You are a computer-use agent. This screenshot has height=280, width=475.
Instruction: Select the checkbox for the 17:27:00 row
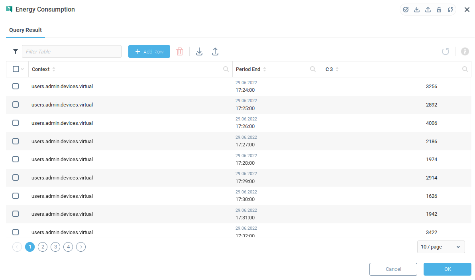pos(16,141)
